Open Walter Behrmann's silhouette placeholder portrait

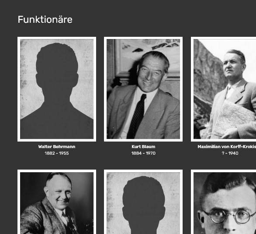(57, 89)
